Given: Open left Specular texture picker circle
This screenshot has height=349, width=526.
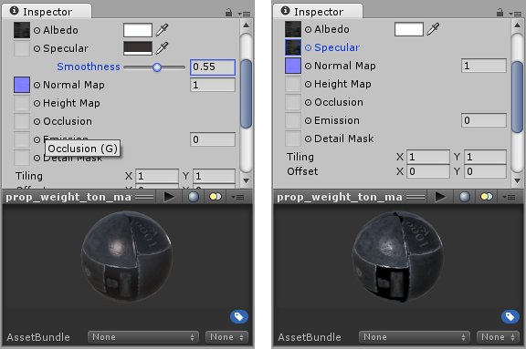Looking at the screenshot, I should pyautogui.click(x=37, y=48).
